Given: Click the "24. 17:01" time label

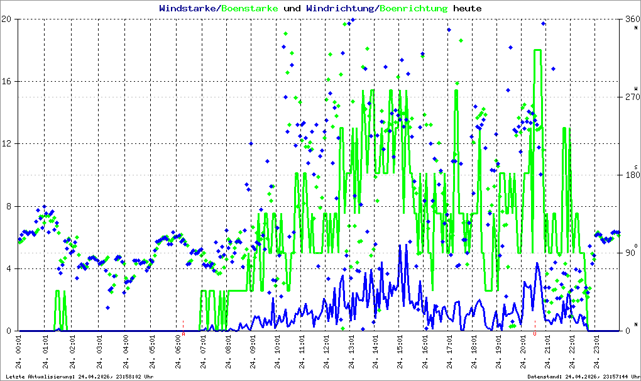Looking at the screenshot, I should pyautogui.click(x=449, y=352).
